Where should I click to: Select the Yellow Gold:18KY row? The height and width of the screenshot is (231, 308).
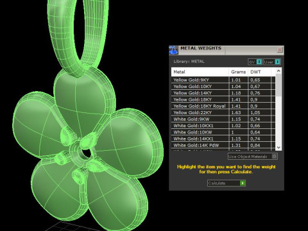tap(223, 99)
